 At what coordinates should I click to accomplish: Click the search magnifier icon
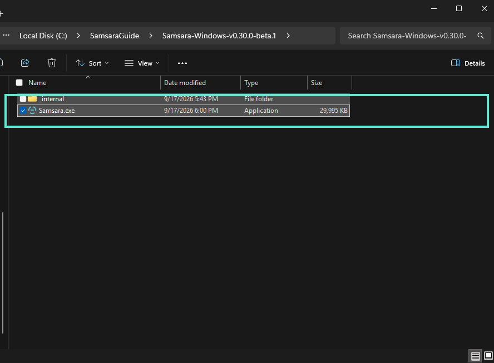tap(481, 36)
